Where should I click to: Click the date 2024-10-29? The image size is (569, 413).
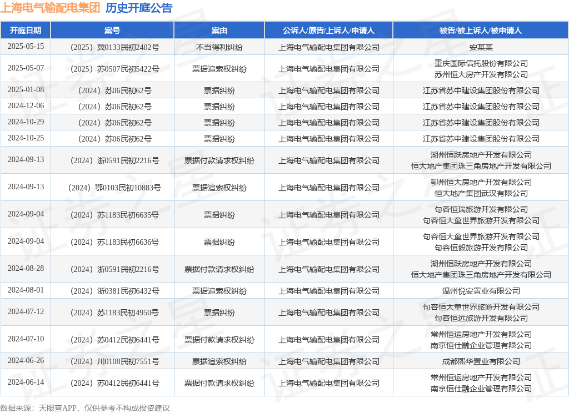(x=26, y=122)
